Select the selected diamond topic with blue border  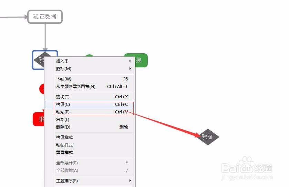coord(39,60)
